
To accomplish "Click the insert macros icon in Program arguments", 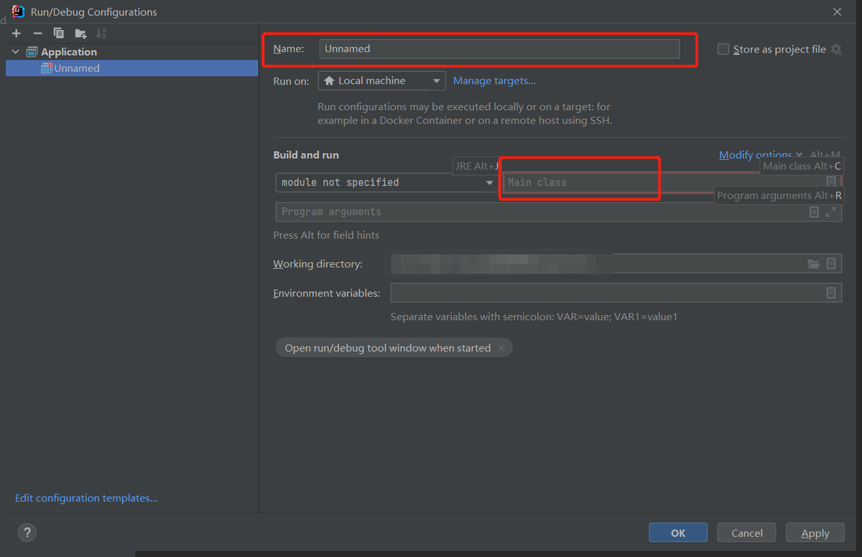I will 814,212.
